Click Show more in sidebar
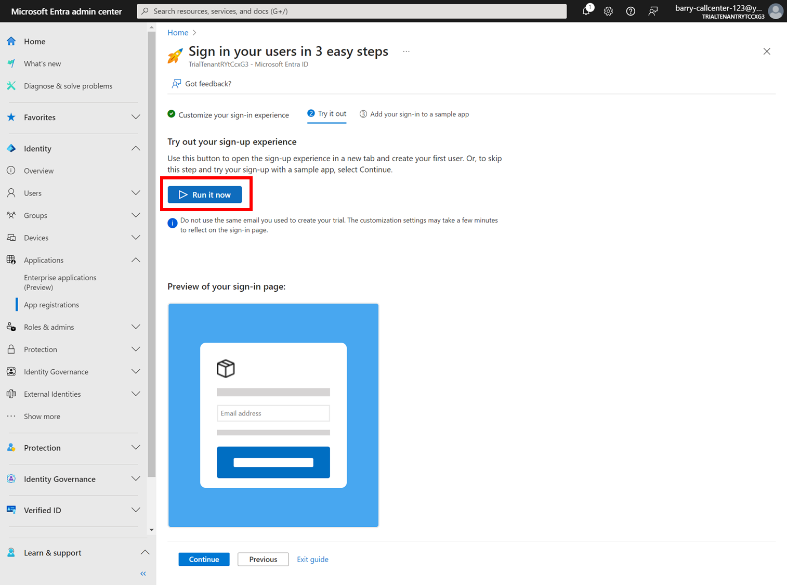The width and height of the screenshot is (787, 585). tap(42, 417)
